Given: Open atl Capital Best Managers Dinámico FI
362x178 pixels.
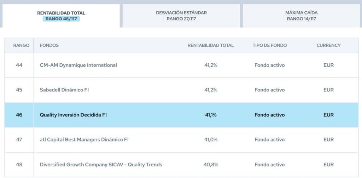Looking at the screenshot, I should (84, 140).
